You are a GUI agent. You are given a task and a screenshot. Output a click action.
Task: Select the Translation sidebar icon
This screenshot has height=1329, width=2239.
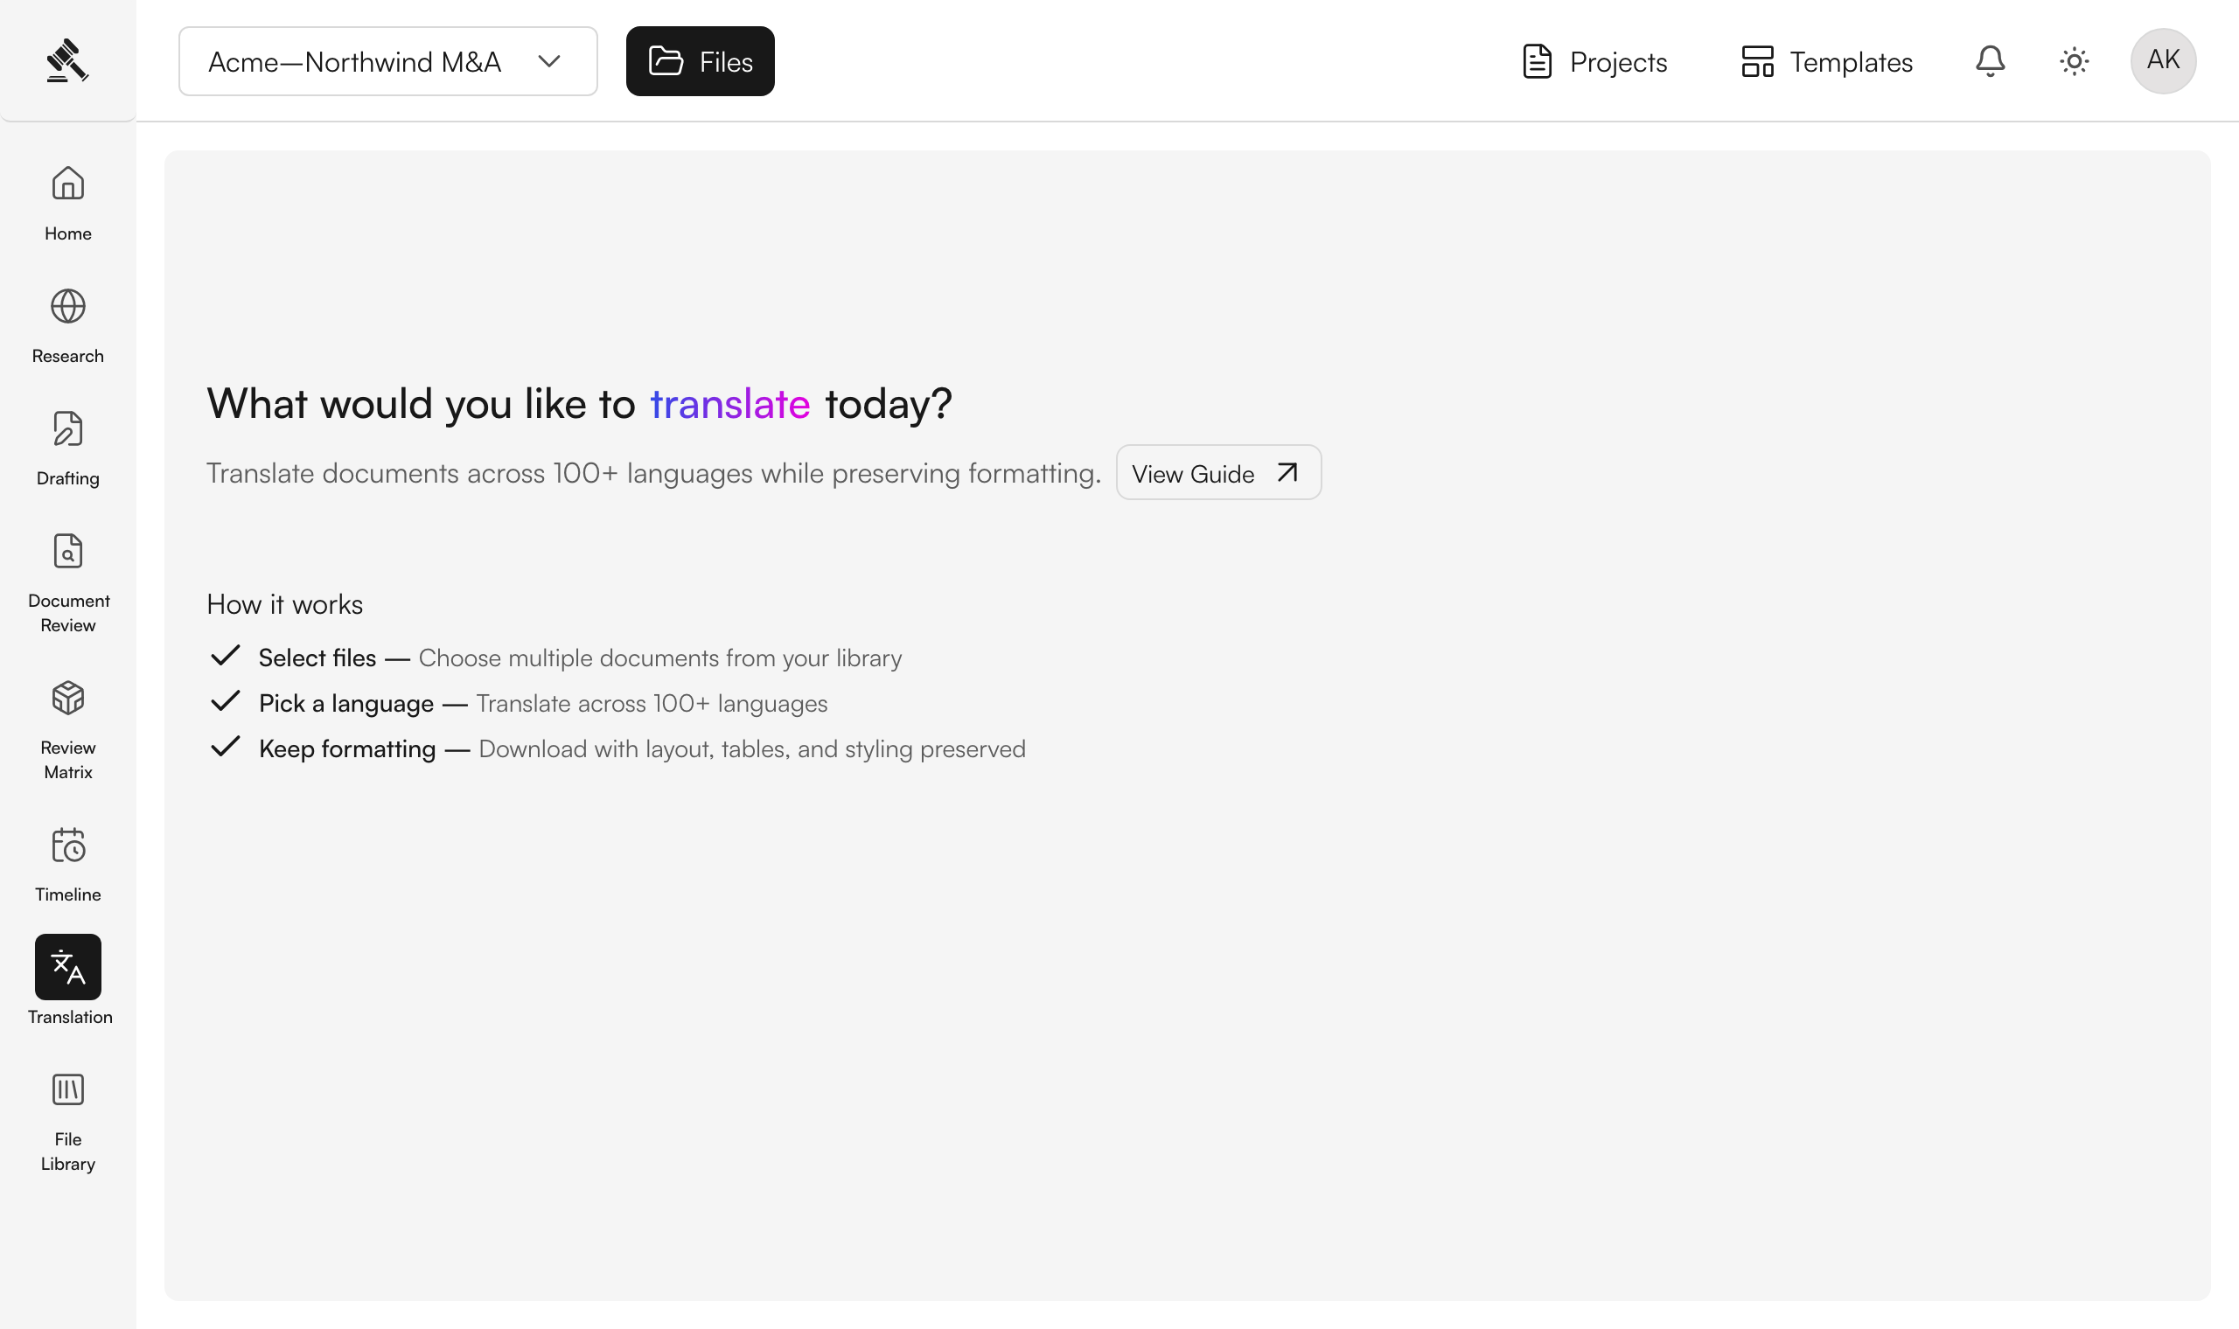68,967
